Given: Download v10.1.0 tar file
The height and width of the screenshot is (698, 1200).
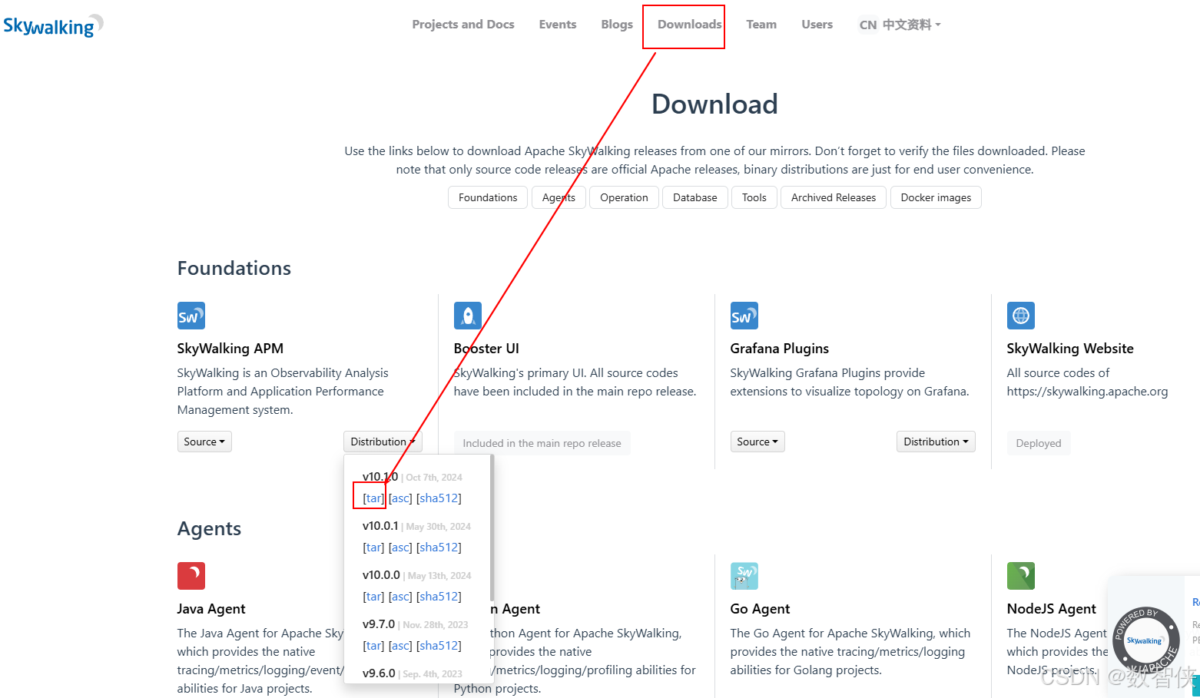Looking at the screenshot, I should (x=373, y=498).
